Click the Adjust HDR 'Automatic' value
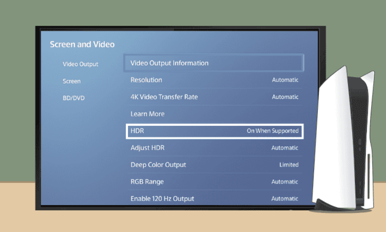 (x=285, y=148)
